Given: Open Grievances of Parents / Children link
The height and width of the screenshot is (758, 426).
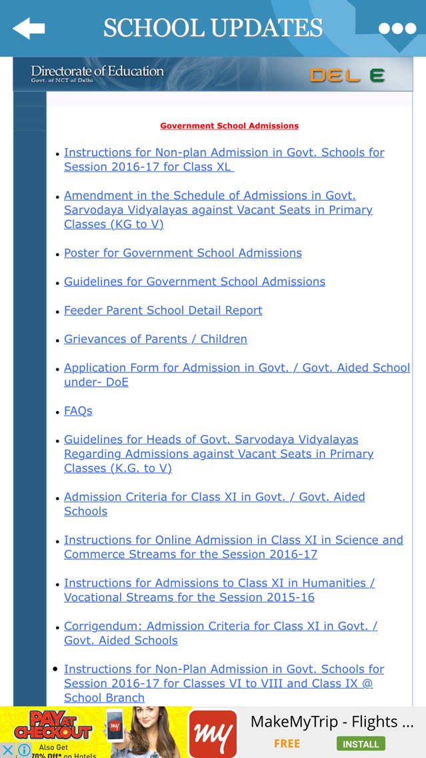Looking at the screenshot, I should click(155, 339).
